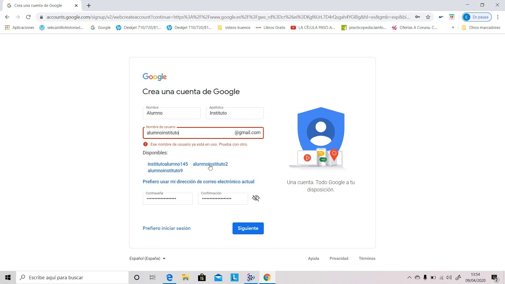
Task: Switch to Chrome in taskbar
Action: point(267,278)
